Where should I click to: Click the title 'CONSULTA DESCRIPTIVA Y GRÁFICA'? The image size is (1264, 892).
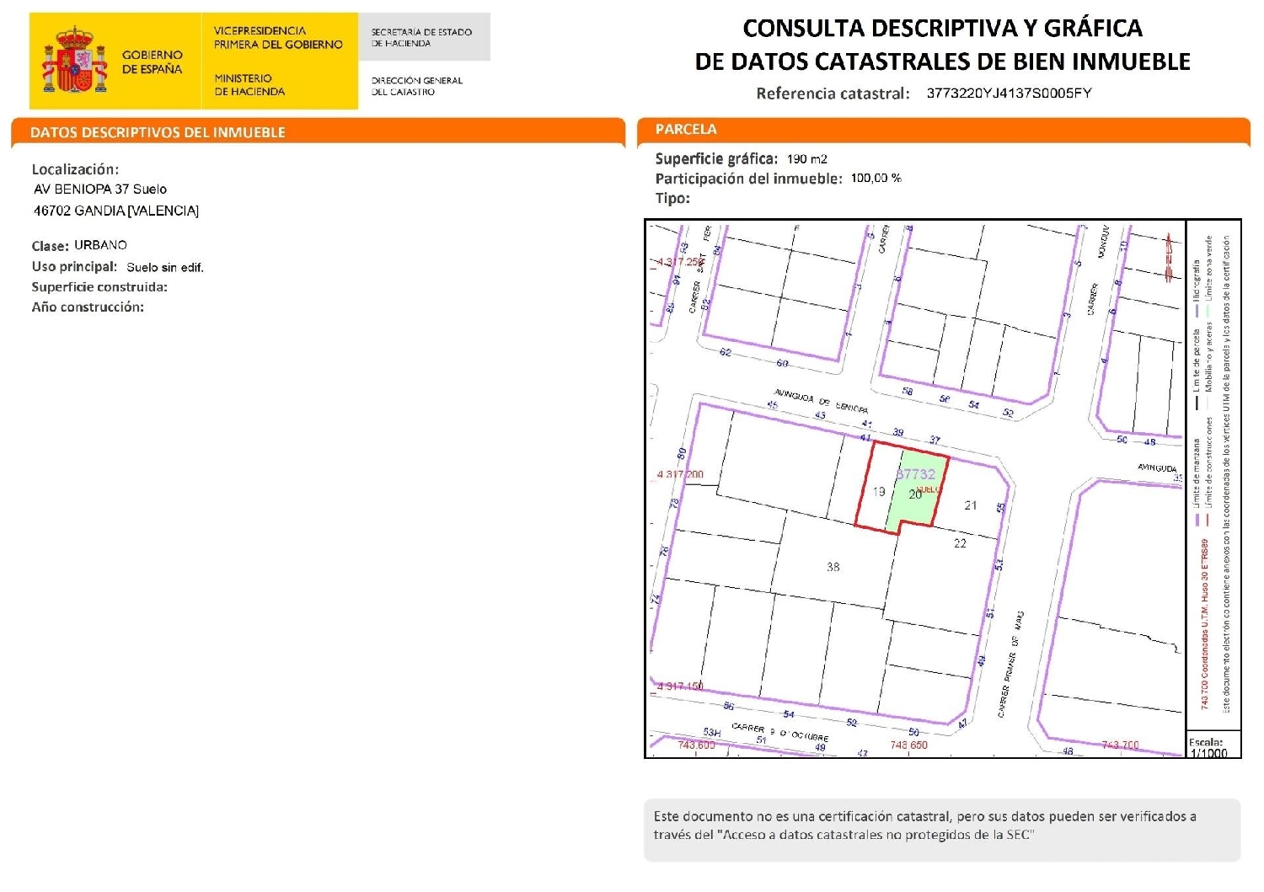coord(942,28)
